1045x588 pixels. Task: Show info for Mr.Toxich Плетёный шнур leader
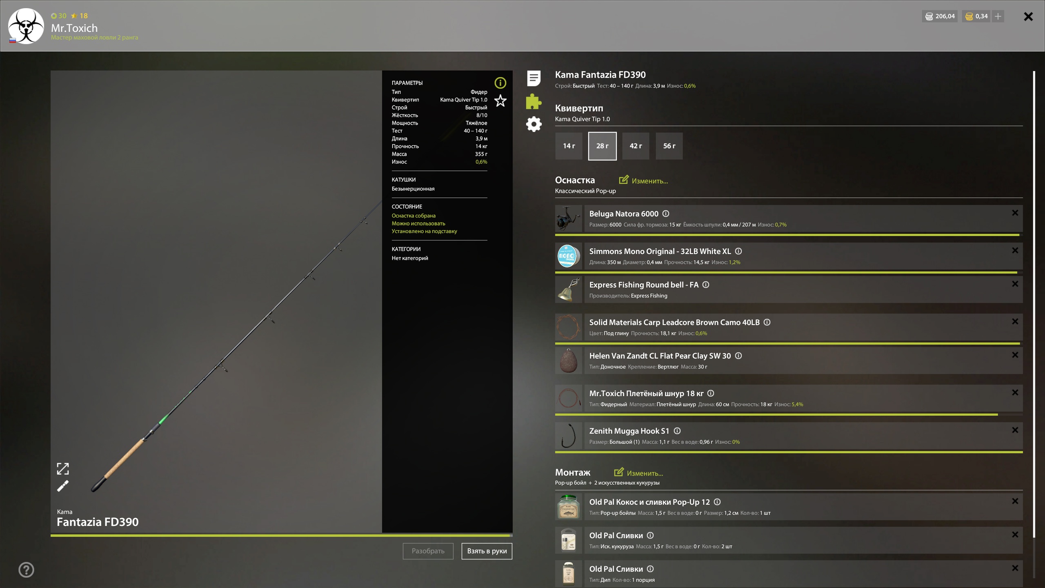pyautogui.click(x=711, y=393)
